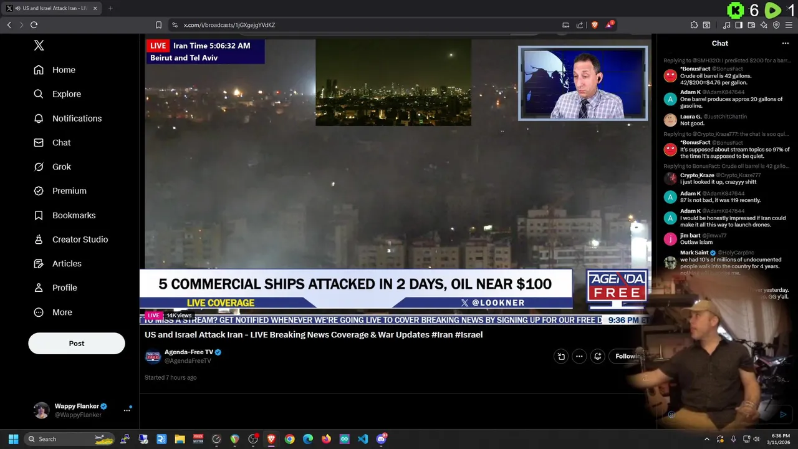Open Google Chrome from taskbar
The height and width of the screenshot is (449, 798).
coord(289,439)
